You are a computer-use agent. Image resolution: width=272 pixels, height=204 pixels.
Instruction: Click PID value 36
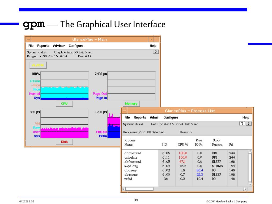click(166, 179)
